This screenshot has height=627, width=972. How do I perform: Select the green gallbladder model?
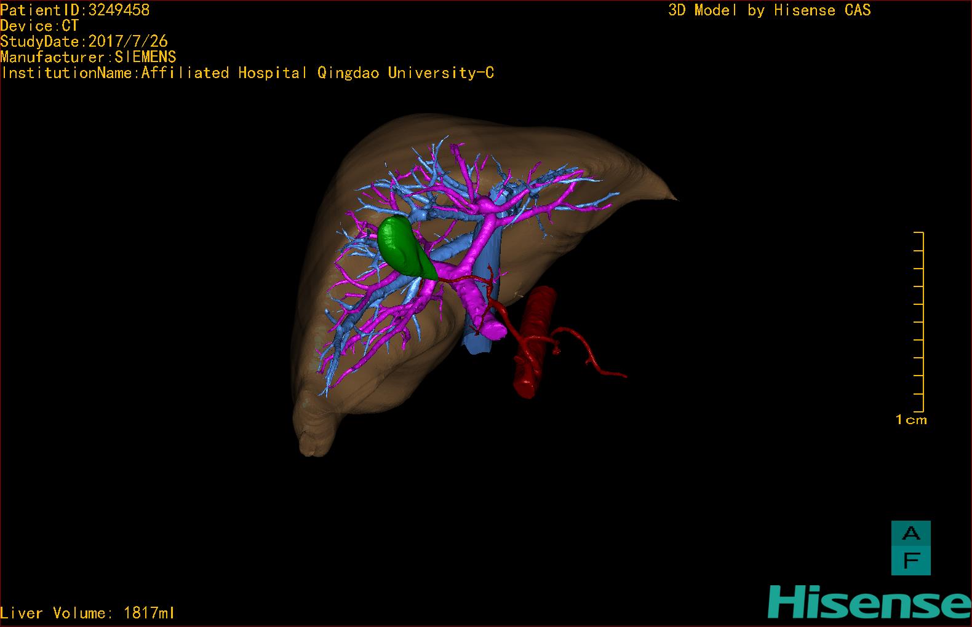(x=403, y=246)
